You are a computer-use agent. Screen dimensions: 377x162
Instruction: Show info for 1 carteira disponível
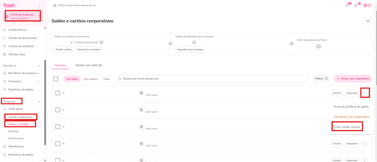coord(101,43)
